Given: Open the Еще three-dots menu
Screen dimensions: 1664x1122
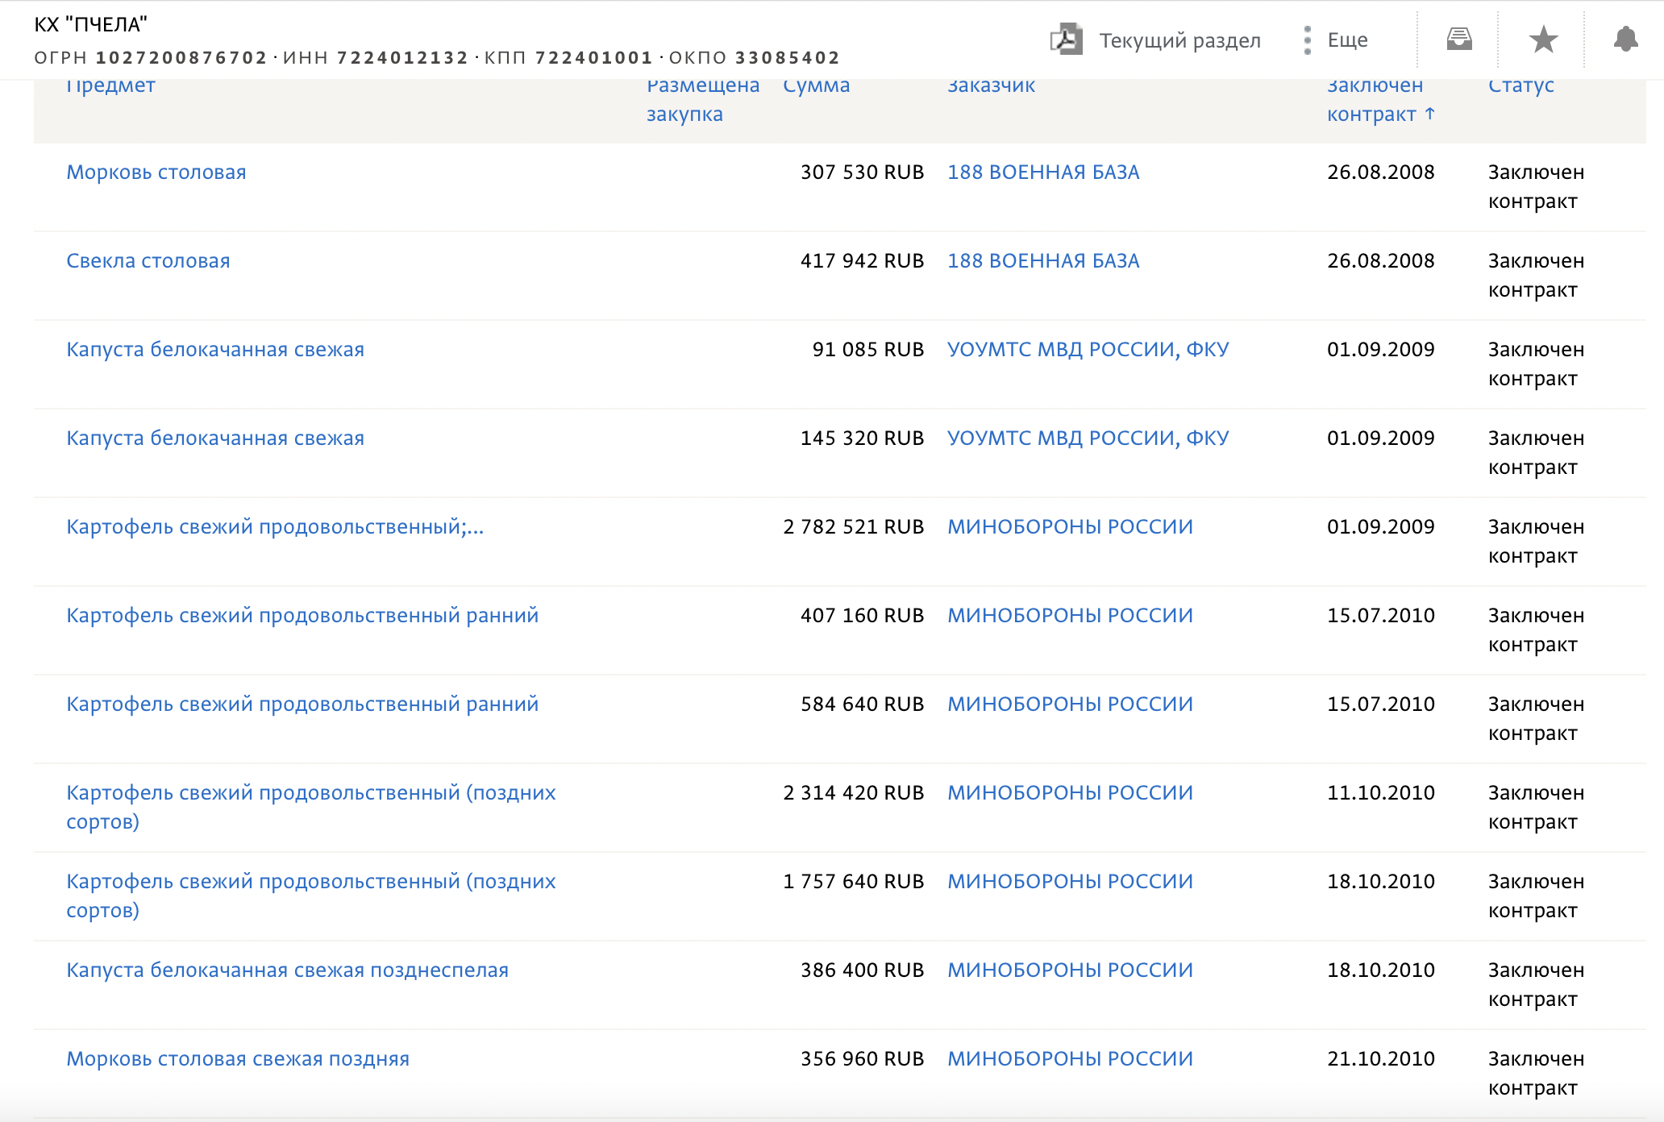Looking at the screenshot, I should click(x=1307, y=40).
